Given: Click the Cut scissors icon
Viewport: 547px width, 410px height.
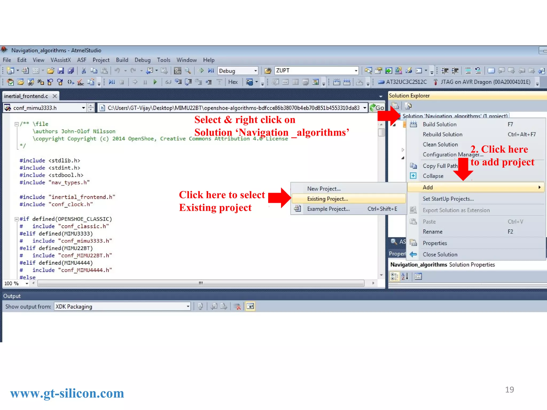Looking at the screenshot, I should click(x=84, y=71).
